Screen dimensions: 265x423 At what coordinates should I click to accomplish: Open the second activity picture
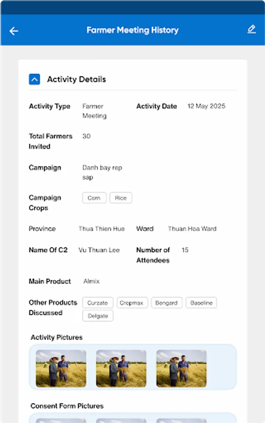pos(121,368)
